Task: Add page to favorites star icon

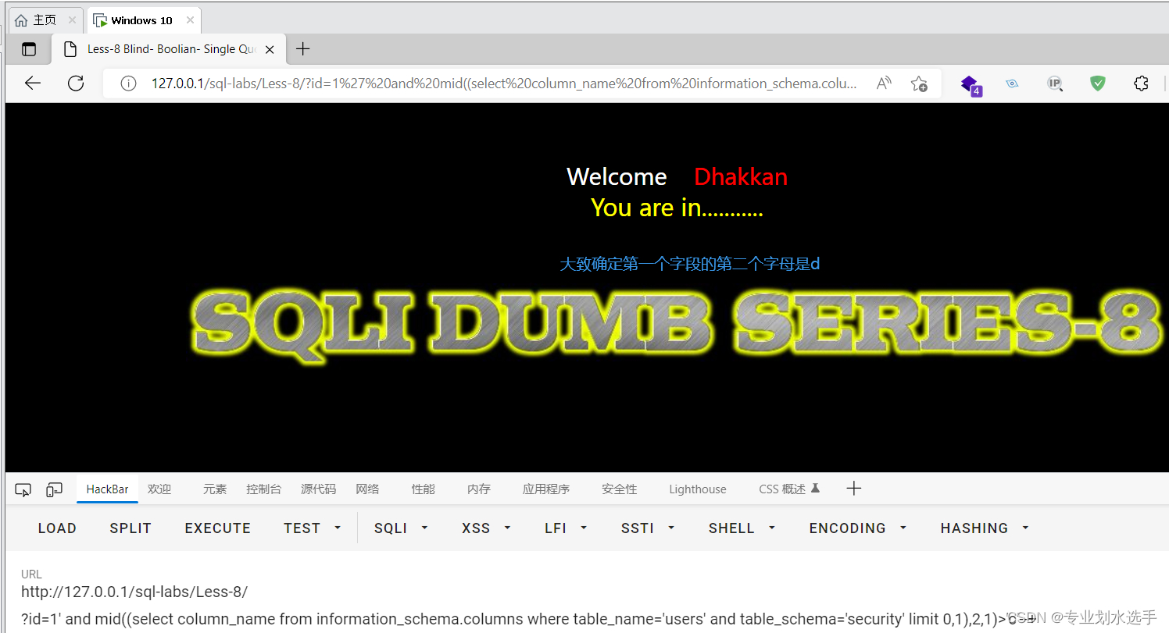Action: tap(919, 84)
